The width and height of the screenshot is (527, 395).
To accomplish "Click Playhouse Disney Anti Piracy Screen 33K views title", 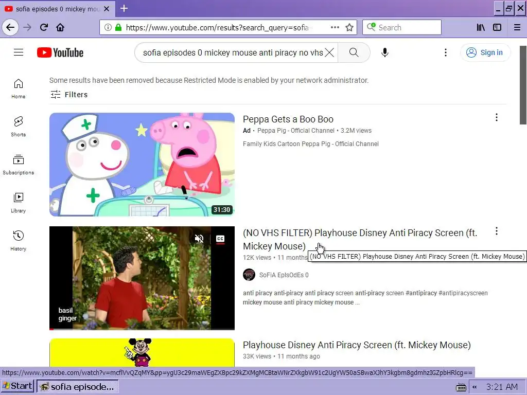I will tap(357, 345).
